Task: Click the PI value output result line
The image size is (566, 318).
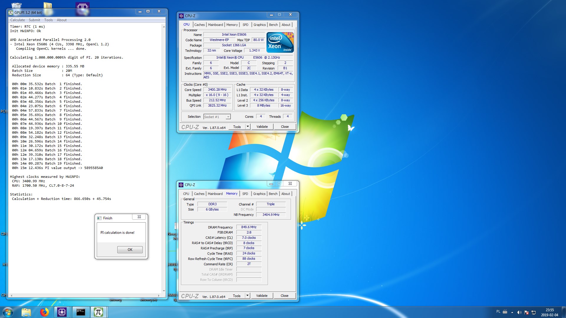Action: coord(57,168)
